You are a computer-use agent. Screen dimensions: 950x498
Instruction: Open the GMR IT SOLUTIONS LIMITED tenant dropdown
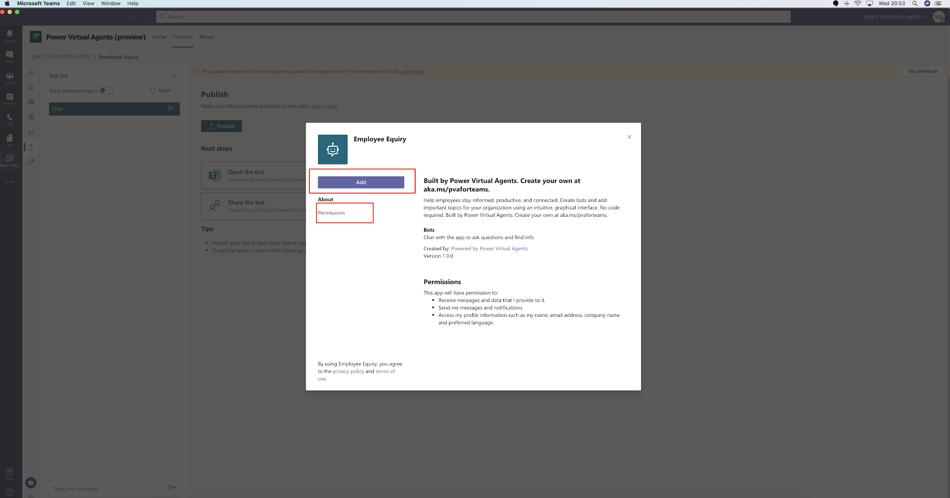tap(895, 17)
